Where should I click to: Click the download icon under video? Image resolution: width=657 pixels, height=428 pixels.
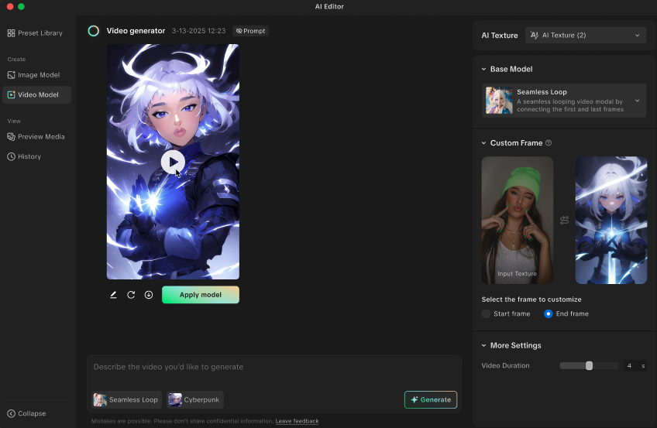(149, 295)
